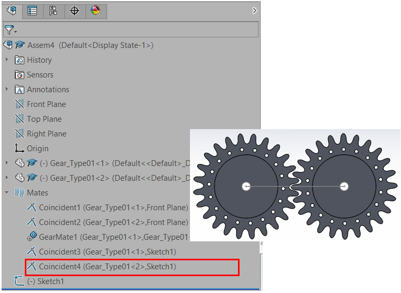The image size is (401, 293).
Task: Open the tree filter funnel dropdown
Action: tap(11, 30)
